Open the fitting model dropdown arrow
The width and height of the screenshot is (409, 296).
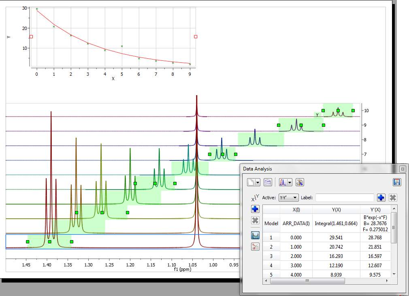tap(289, 182)
